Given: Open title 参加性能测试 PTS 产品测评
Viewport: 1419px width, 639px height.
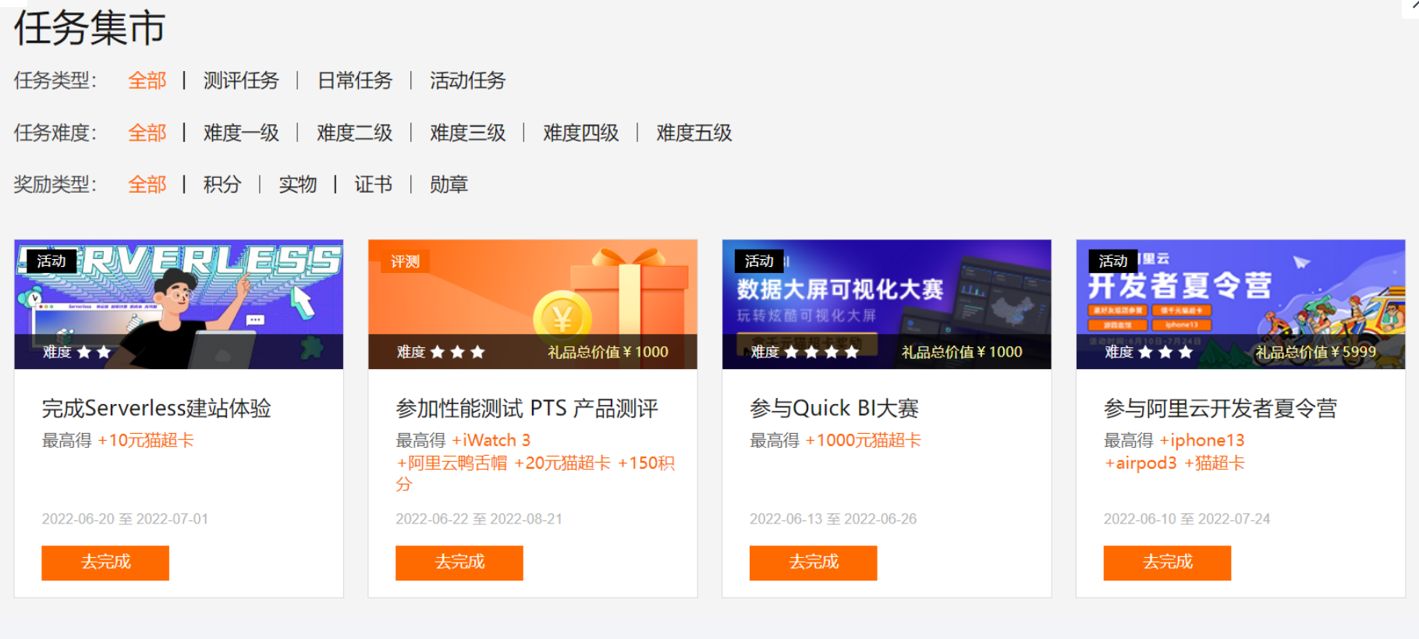Looking at the screenshot, I should [x=527, y=408].
